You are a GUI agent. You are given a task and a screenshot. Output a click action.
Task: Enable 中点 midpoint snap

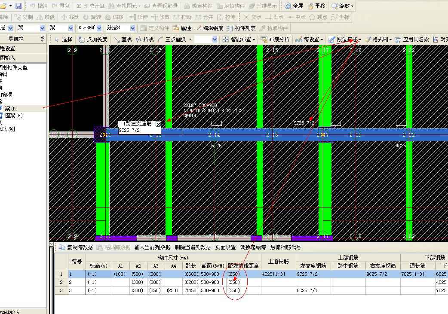point(296,17)
